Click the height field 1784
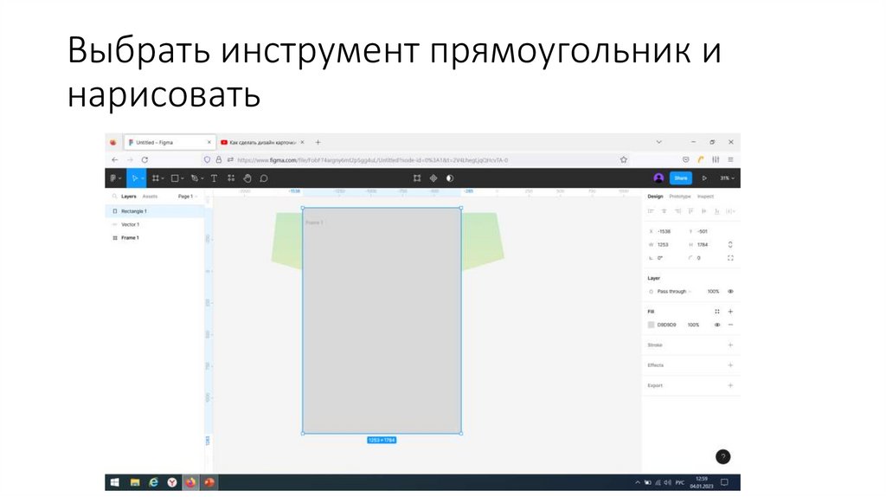The width and height of the screenshot is (886, 497). (704, 245)
